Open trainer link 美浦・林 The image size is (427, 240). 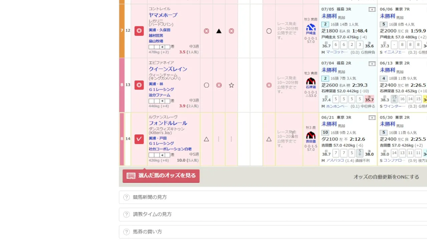(156, 84)
